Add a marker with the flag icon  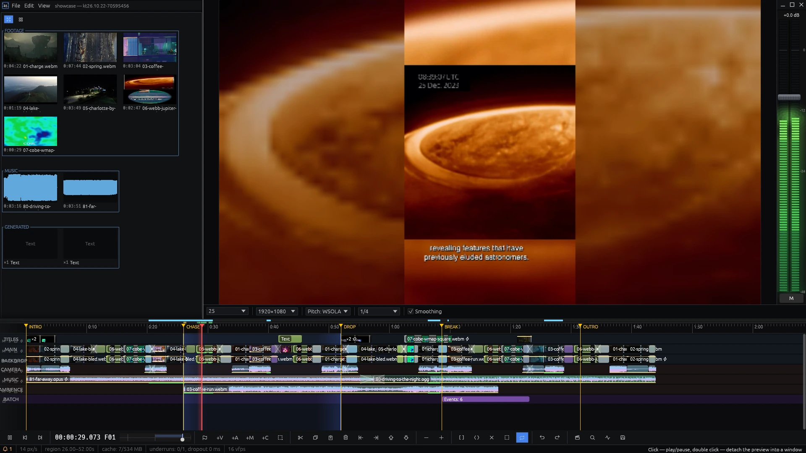205,437
